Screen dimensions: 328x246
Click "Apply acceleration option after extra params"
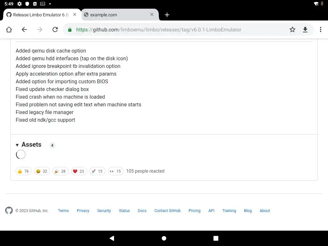66,74
